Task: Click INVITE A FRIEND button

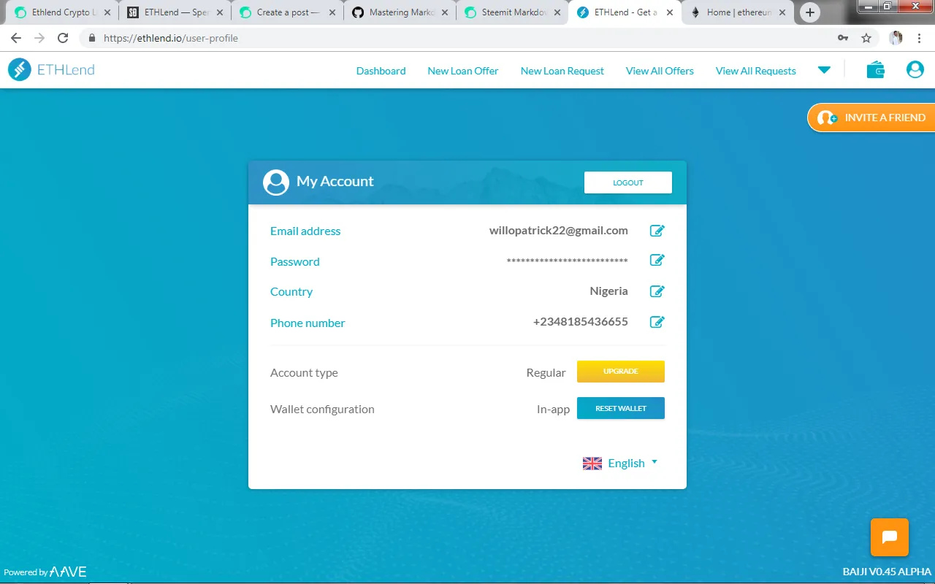Action: [x=871, y=118]
